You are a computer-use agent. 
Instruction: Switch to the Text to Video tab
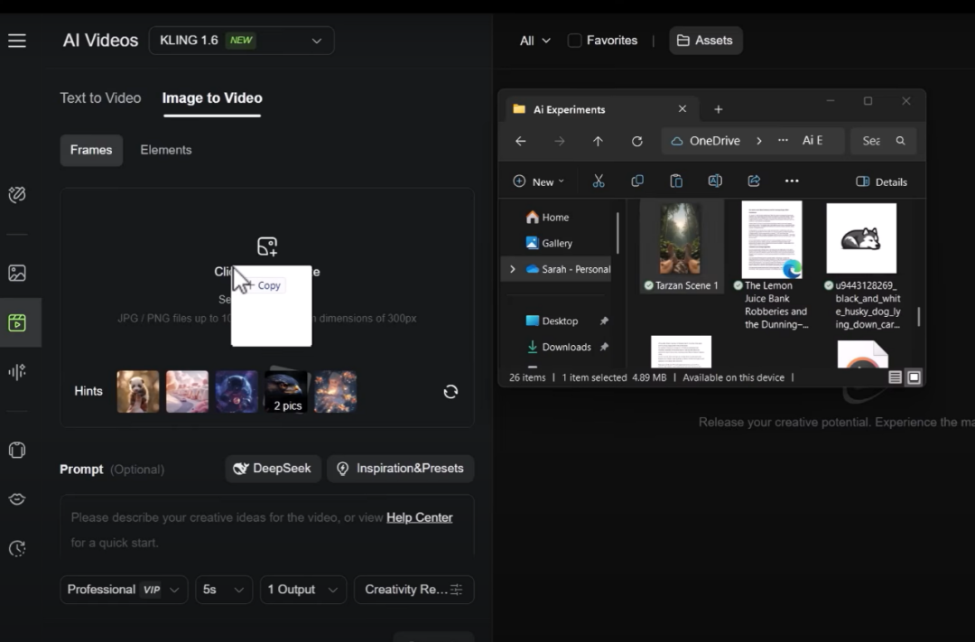point(100,98)
